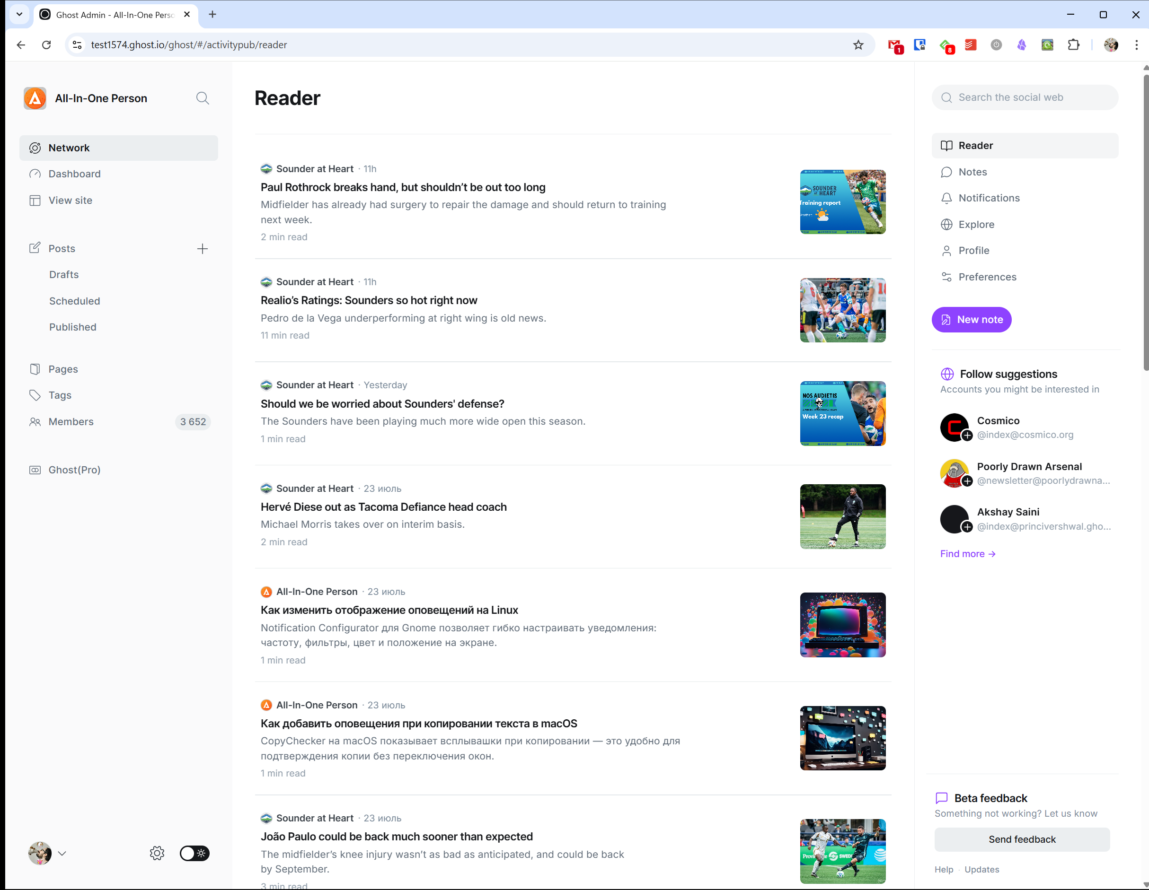Open the tab search dropdown arrow
Viewport: 1149px width, 890px height.
click(x=19, y=14)
